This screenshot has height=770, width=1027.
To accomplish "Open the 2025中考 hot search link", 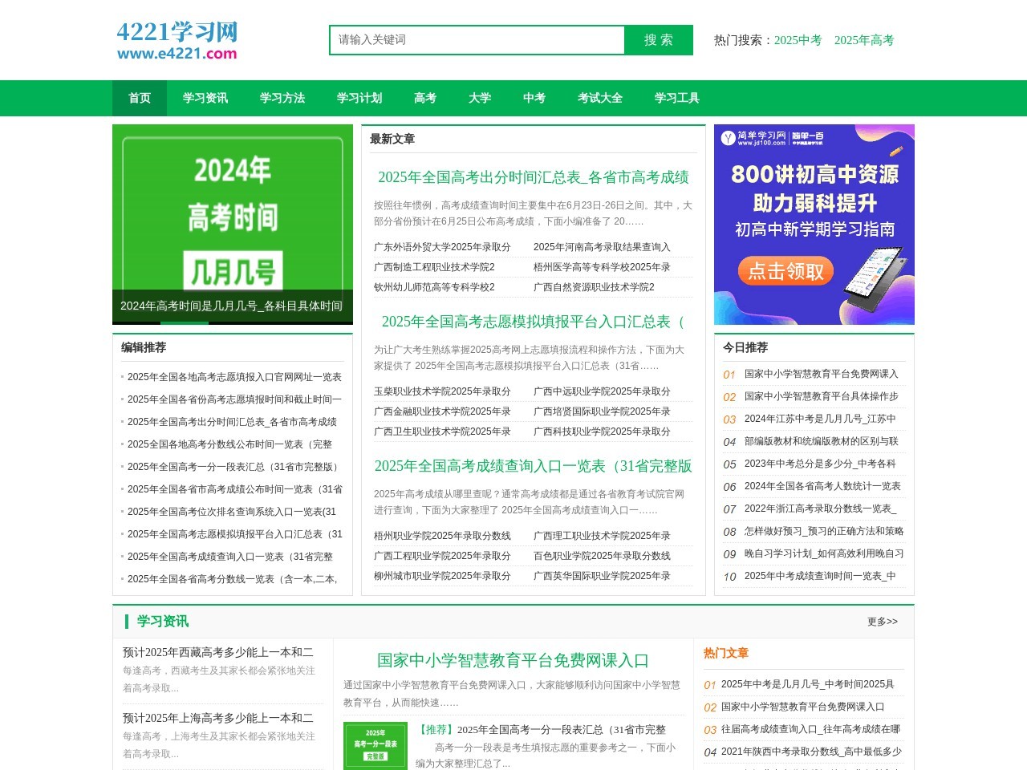I will (798, 40).
